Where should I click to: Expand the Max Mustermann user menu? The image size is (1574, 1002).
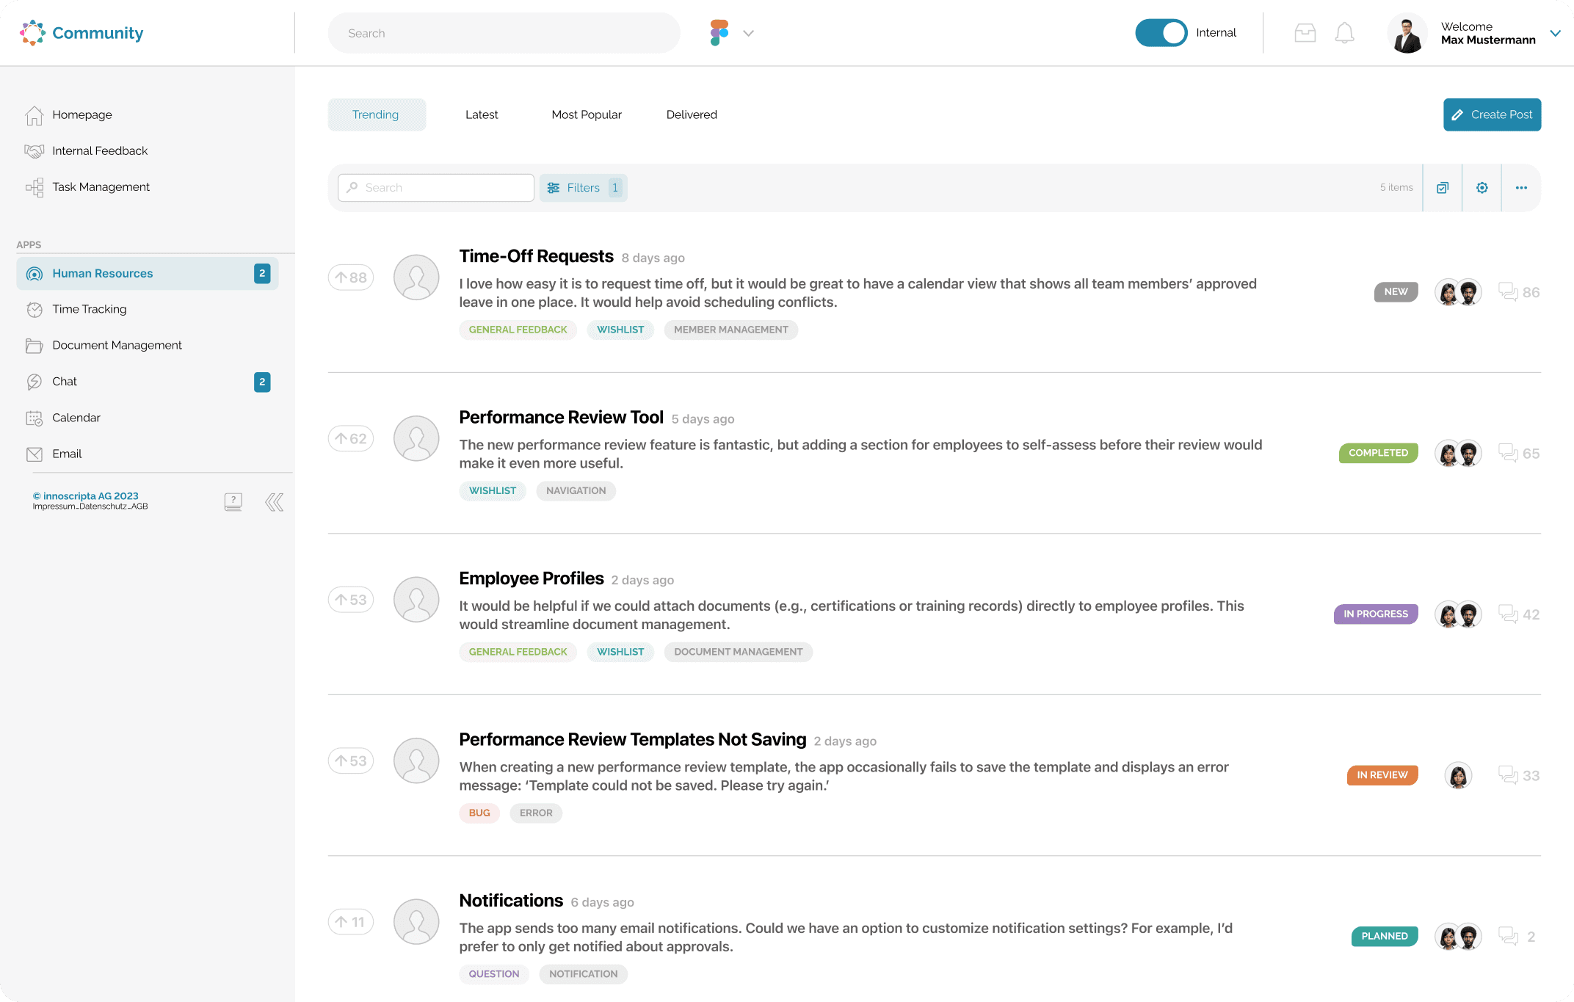tap(1555, 33)
